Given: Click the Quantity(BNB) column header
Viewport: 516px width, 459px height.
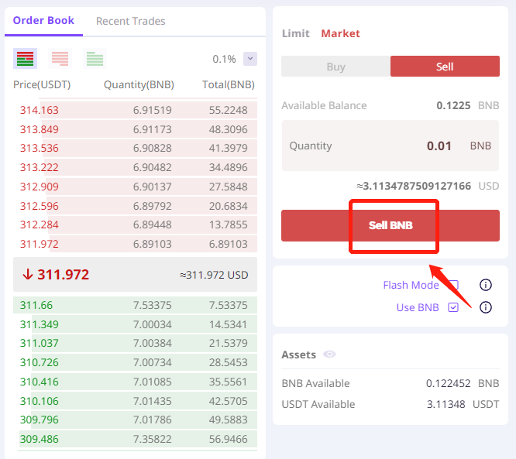Looking at the screenshot, I should click(139, 85).
